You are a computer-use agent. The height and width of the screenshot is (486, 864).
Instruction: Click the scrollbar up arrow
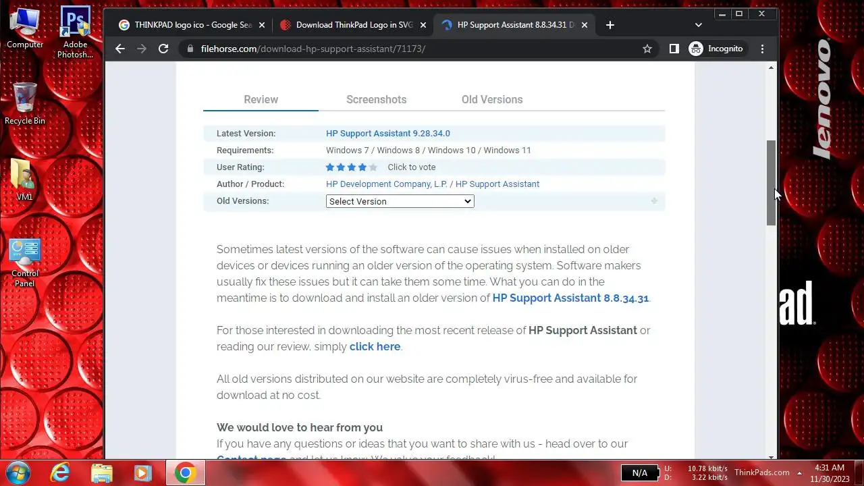[771, 67]
